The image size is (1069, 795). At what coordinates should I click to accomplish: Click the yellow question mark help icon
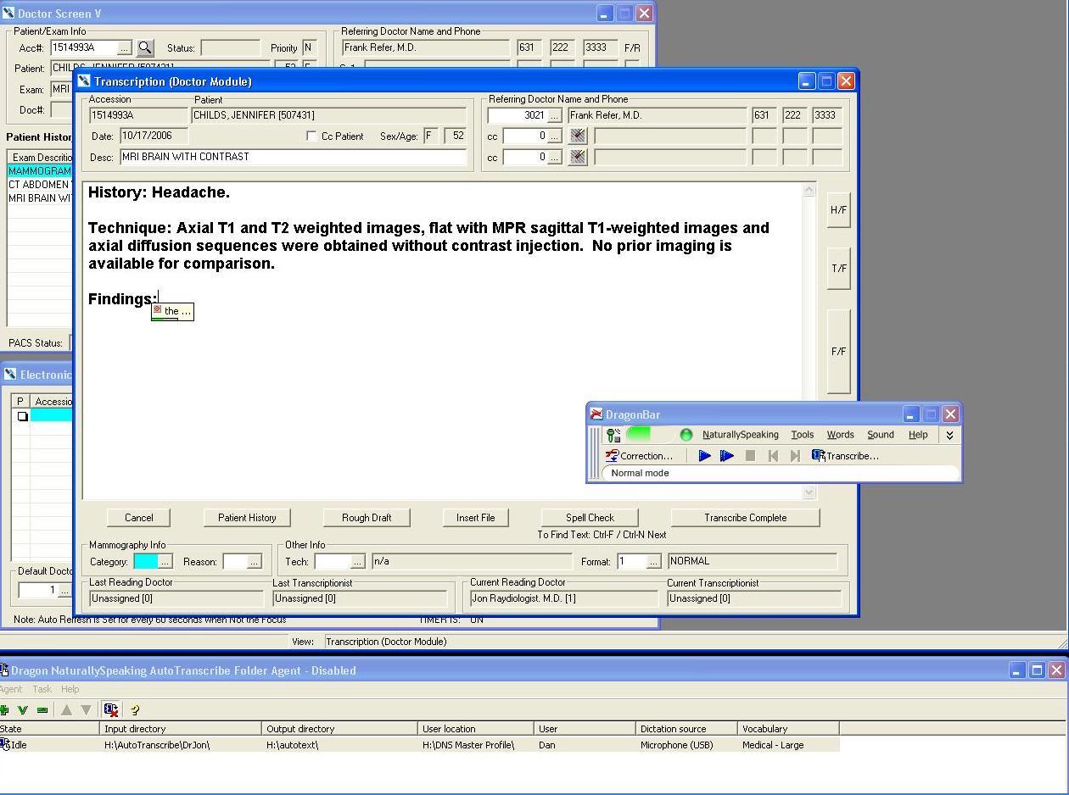(134, 710)
